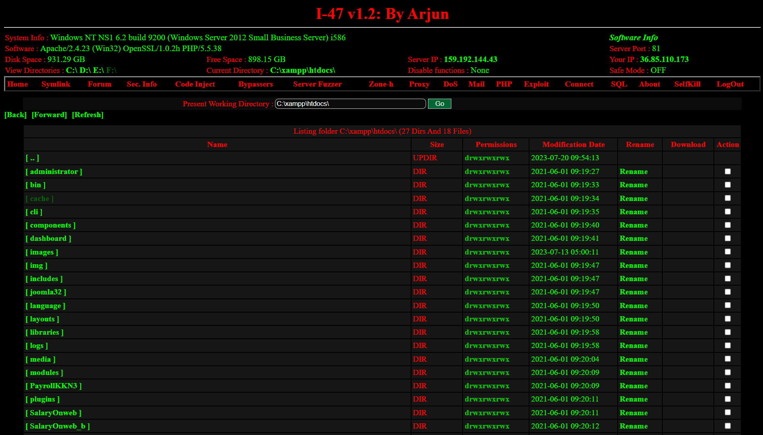This screenshot has height=435, width=763.
Task: Open the Server Fuzzer menu item
Action: coord(317,84)
